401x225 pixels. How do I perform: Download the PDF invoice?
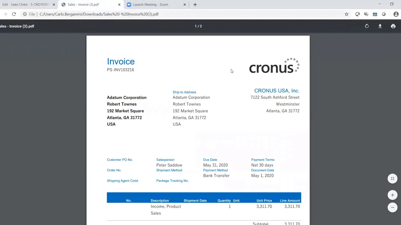[x=380, y=26]
